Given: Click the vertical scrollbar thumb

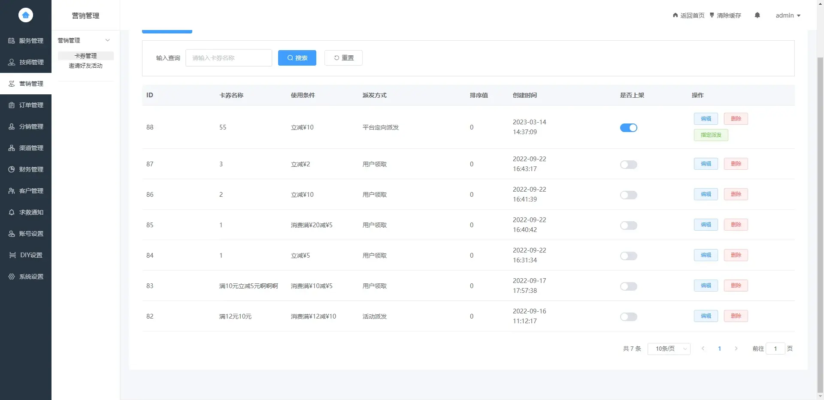Looking at the screenshot, I should click(x=820, y=224).
